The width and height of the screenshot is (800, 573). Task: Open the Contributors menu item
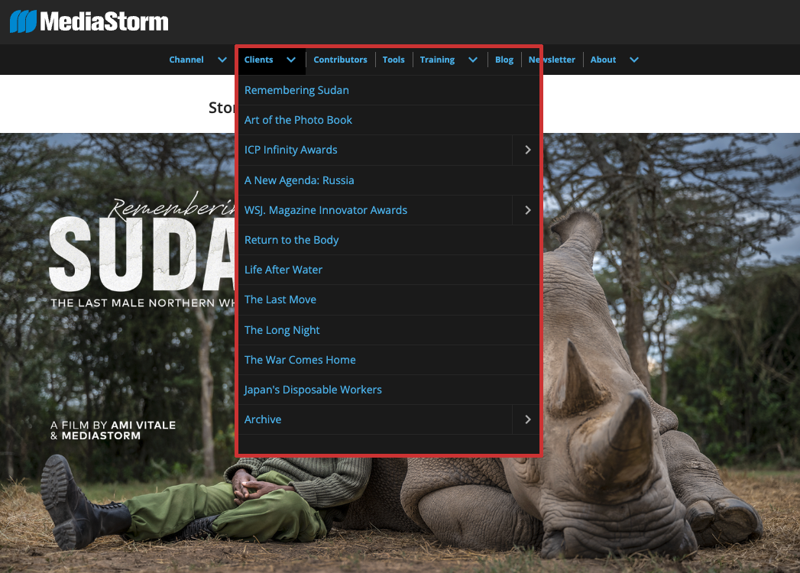tap(340, 60)
